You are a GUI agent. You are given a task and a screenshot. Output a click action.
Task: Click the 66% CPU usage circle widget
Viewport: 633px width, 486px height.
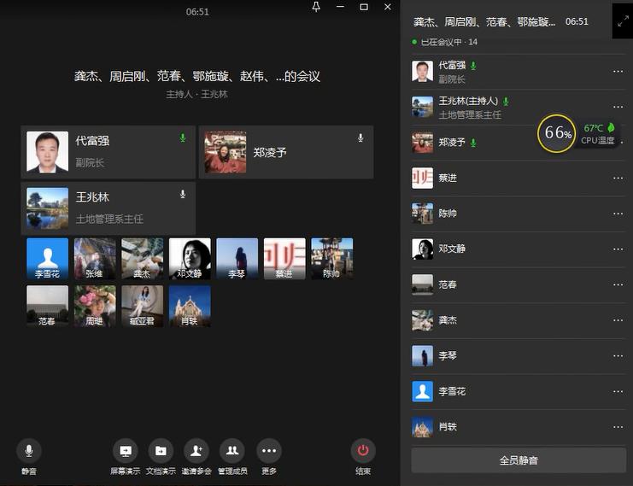pos(557,133)
